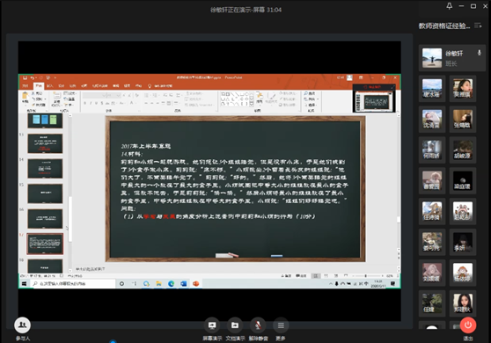Click the PowerPoint icon in the shared taskbar
Viewport: 491px width, 343px height.
(196, 283)
